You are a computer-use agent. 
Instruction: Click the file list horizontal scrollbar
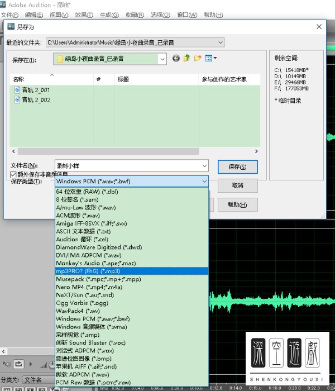[108, 151]
